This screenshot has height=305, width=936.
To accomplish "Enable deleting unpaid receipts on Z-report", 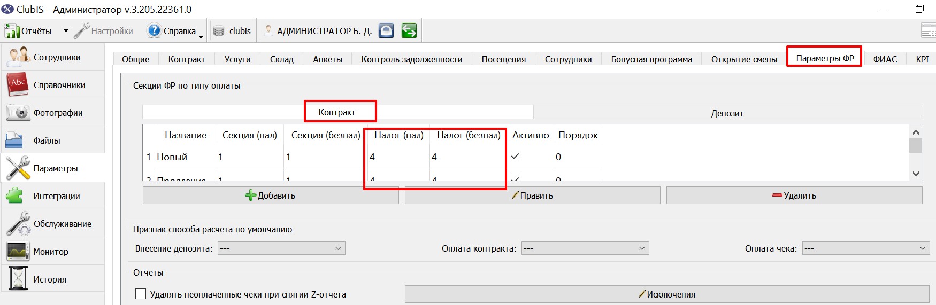I will tap(141, 294).
